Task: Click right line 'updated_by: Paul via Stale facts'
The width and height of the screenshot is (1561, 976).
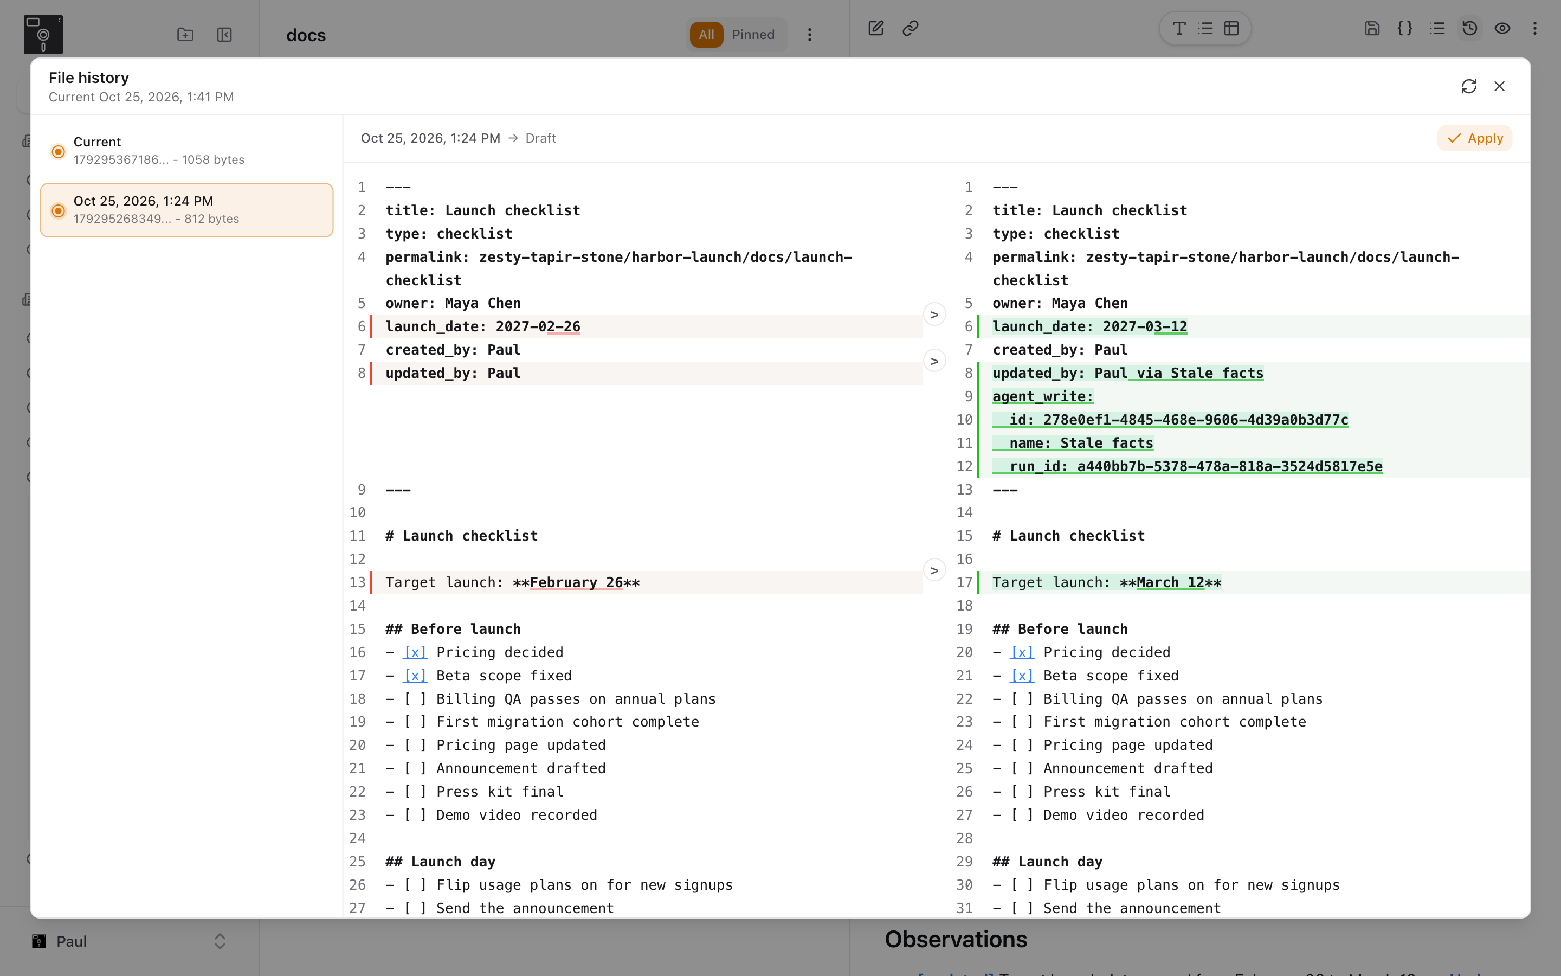Action: click(x=1127, y=373)
